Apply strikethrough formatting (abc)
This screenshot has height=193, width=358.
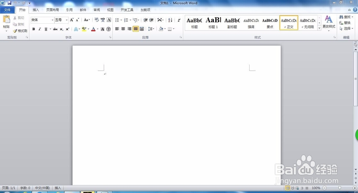55,29
